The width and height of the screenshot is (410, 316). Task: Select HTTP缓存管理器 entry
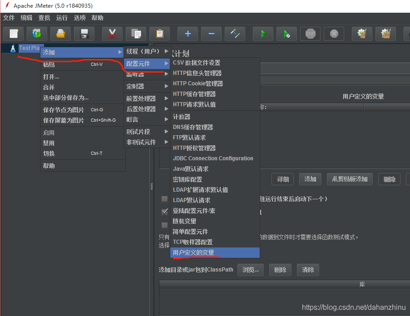(215, 94)
